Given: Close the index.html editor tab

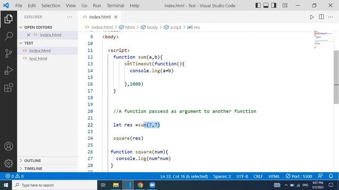Looking at the screenshot, I should coord(115,17).
